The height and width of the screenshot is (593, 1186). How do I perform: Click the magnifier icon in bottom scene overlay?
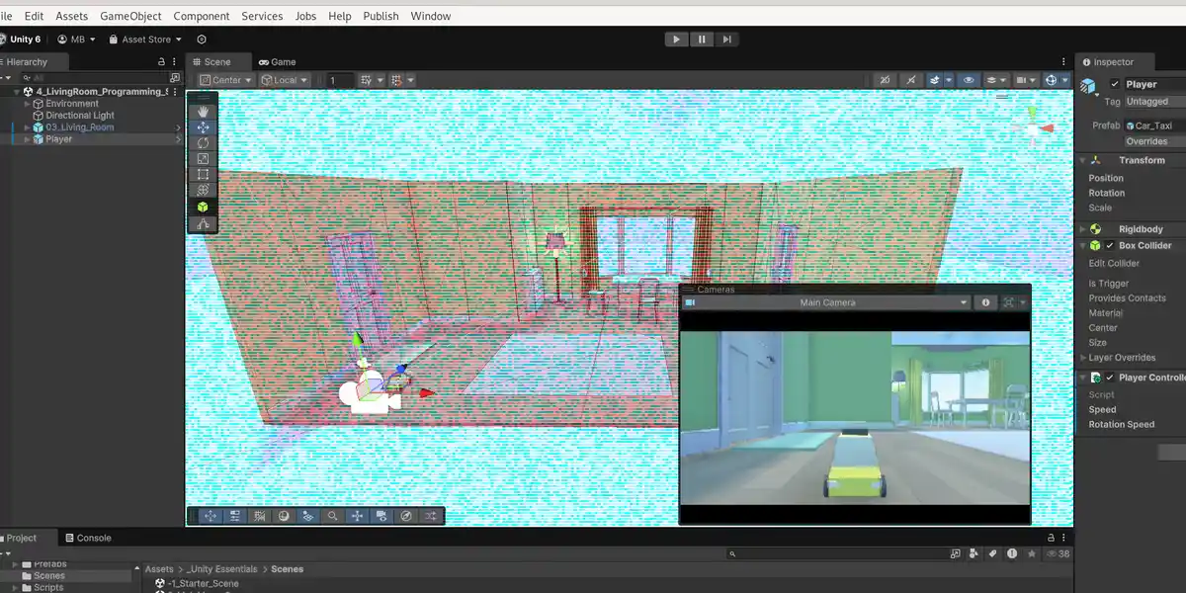(333, 516)
